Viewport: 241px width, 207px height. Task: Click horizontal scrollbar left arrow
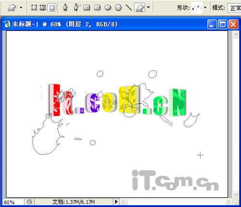[x=123, y=202]
